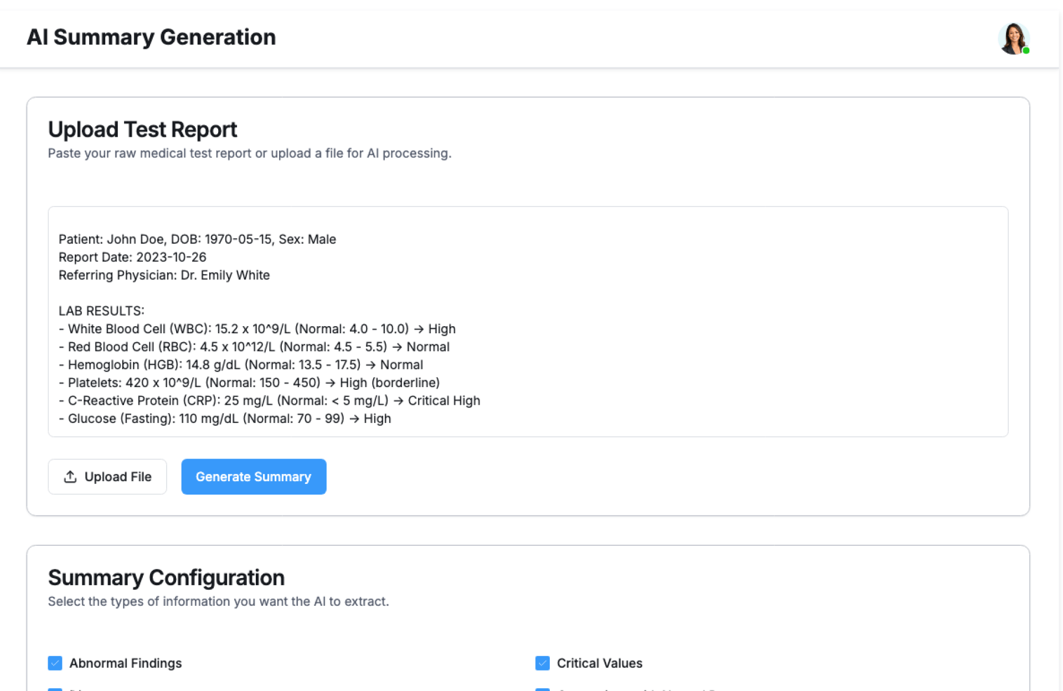
Task: Click the 'Paste your raw medical test report' description
Action: pyautogui.click(x=249, y=153)
